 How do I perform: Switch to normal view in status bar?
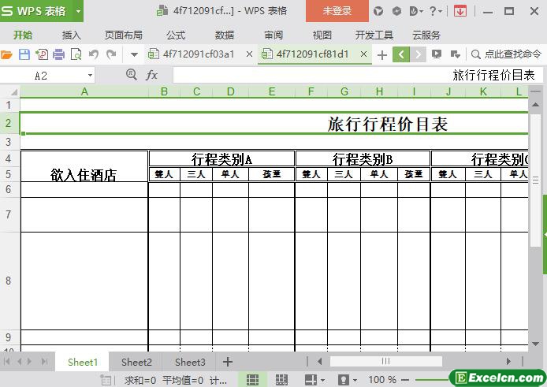[x=252, y=380]
